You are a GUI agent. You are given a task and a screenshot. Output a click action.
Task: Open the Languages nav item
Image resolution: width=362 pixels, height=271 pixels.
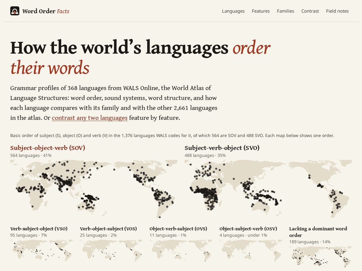(233, 11)
